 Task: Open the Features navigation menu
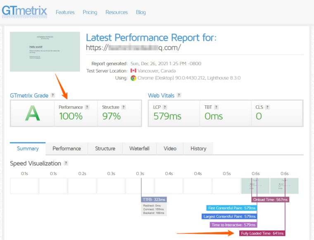tap(65, 12)
